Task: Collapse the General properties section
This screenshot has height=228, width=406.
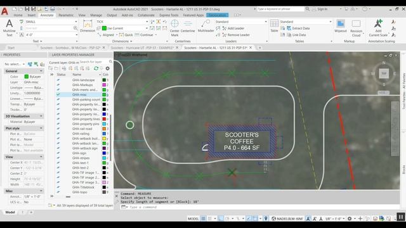Action: click(x=41, y=71)
